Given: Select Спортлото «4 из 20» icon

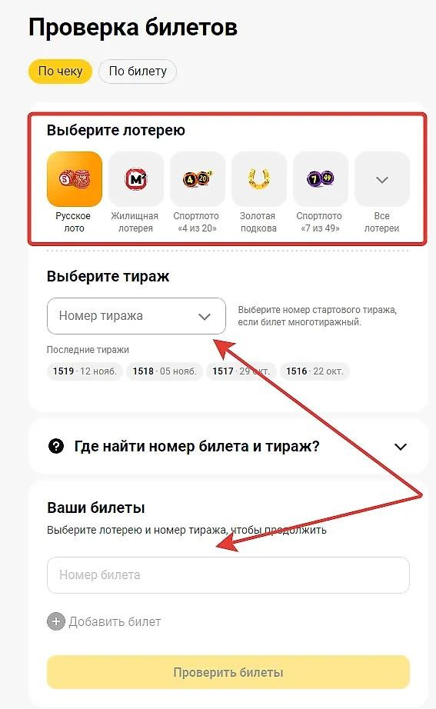Looking at the screenshot, I should point(198,179).
